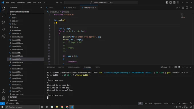The image size is (194, 109).
Task: Click the tutorial16.c breadcrumb
Action: click(x=54, y=12)
